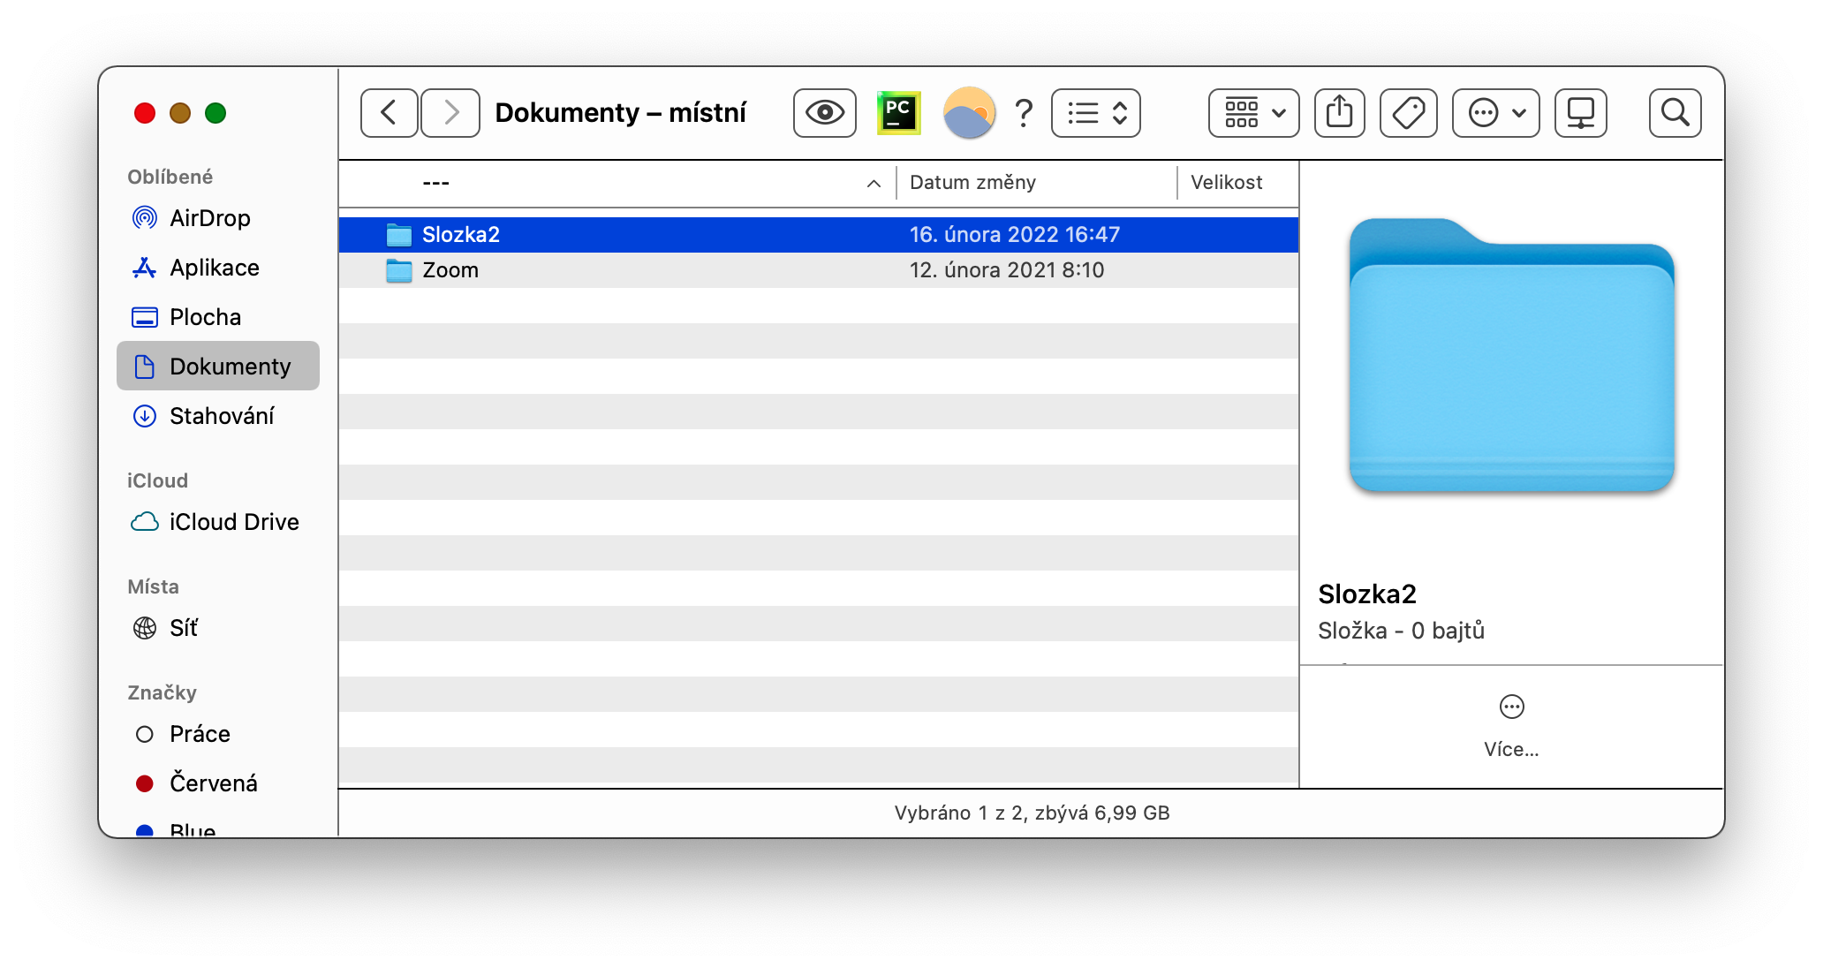Image resolution: width=1823 pixels, height=968 pixels.
Task: Open Síť in the sidebar
Action: (217, 628)
